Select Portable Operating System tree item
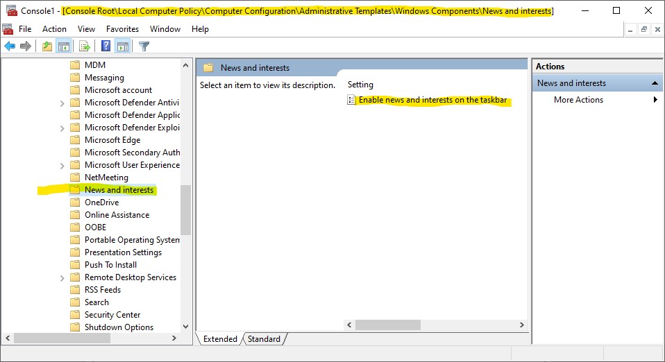 (x=132, y=240)
